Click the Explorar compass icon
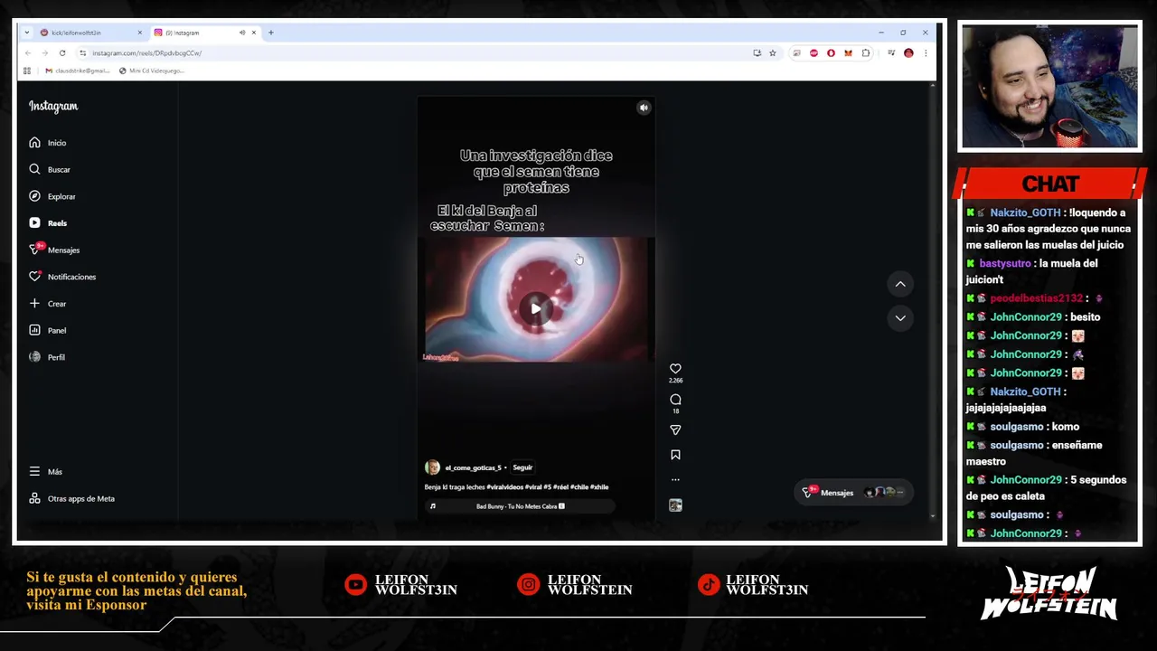This screenshot has width=1157, height=651. coord(34,196)
